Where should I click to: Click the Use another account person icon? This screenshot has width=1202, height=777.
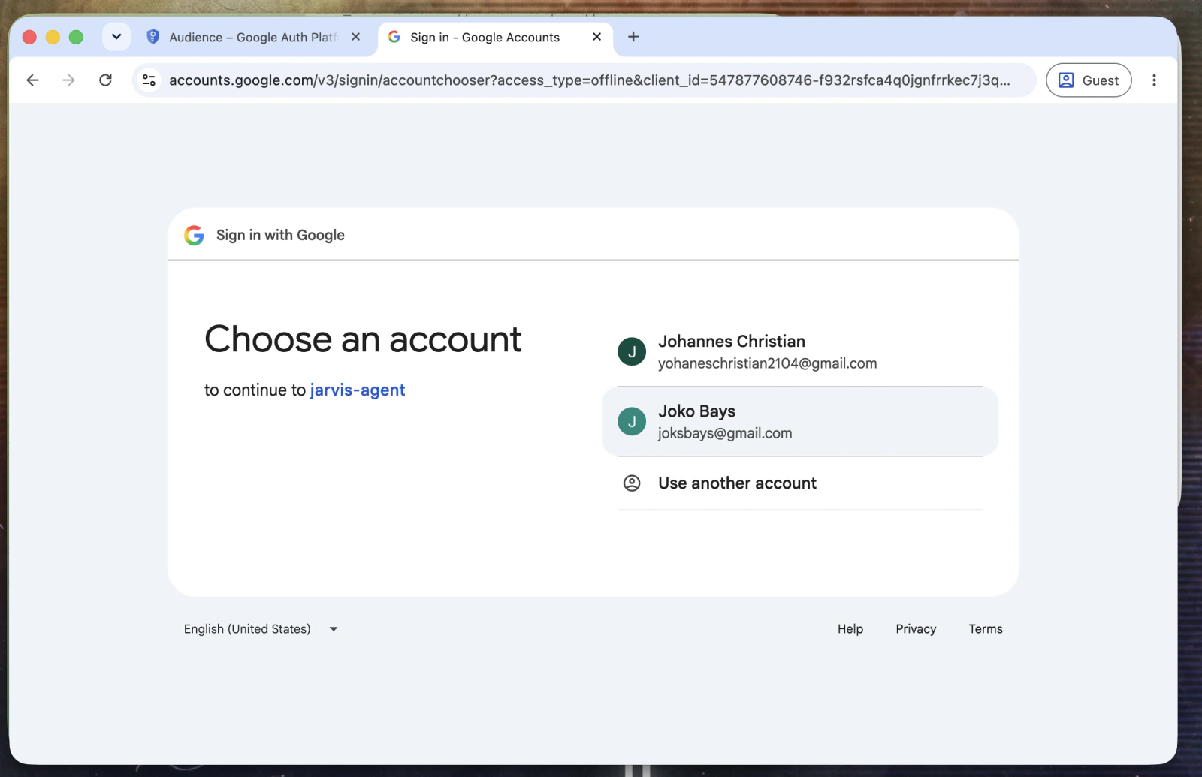coord(632,483)
